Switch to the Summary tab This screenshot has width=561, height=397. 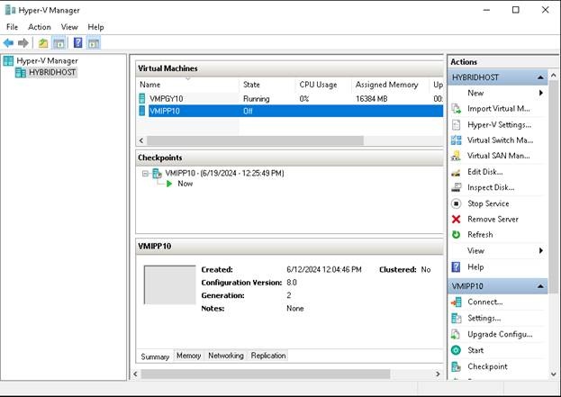pos(155,356)
